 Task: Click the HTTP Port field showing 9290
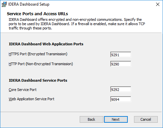click(121, 64)
